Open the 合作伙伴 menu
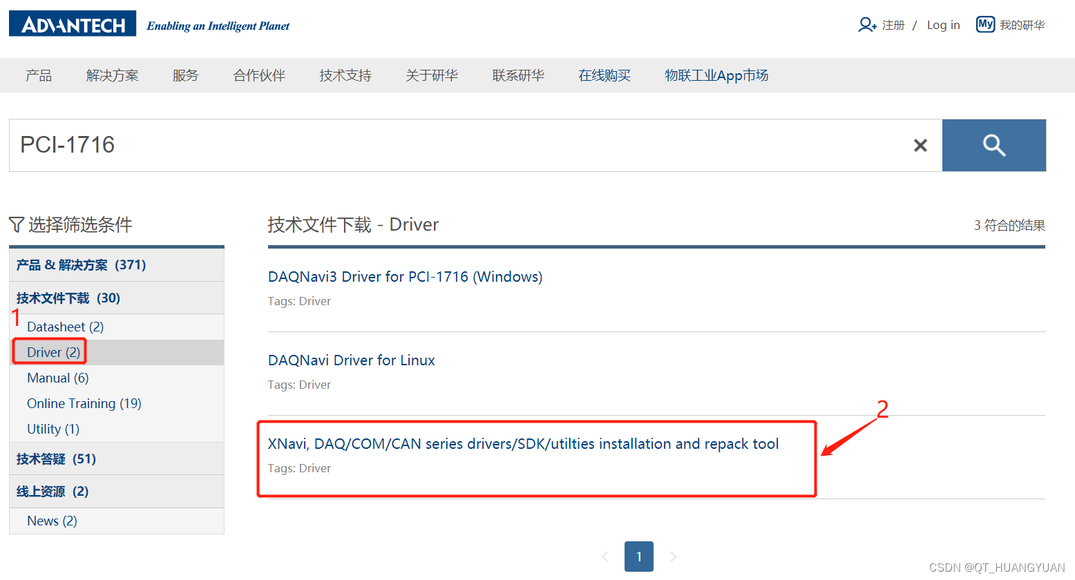The height and width of the screenshot is (580, 1075). [259, 75]
